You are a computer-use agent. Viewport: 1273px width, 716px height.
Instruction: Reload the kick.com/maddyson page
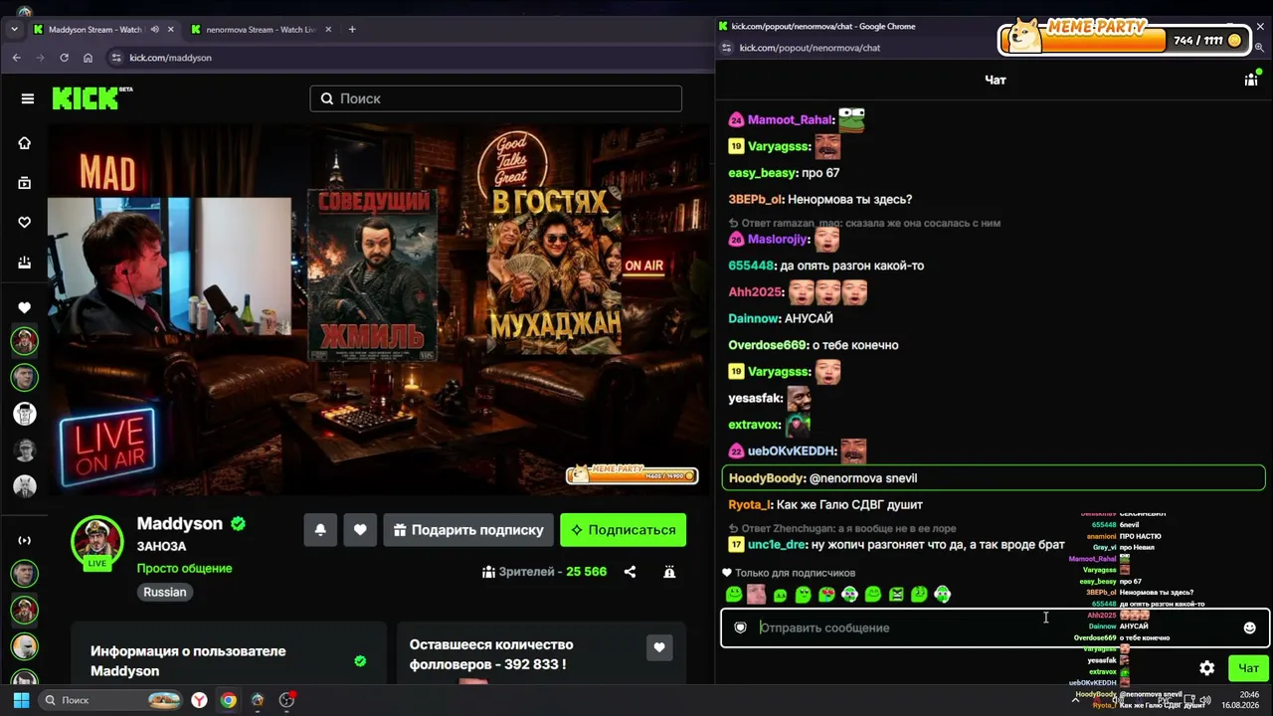[x=64, y=58]
